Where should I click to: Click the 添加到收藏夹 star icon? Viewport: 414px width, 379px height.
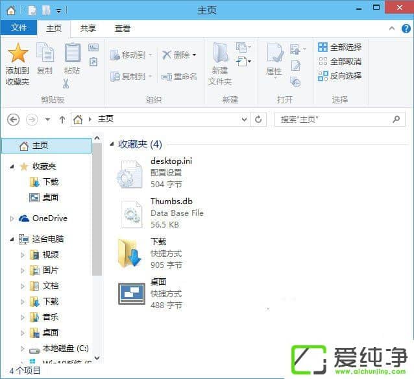point(18,53)
